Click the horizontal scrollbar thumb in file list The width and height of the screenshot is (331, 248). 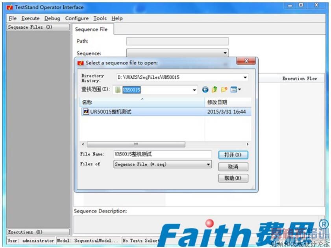coord(136,144)
